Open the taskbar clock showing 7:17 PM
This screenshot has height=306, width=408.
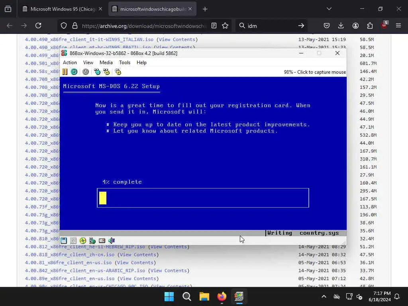coord(380,296)
